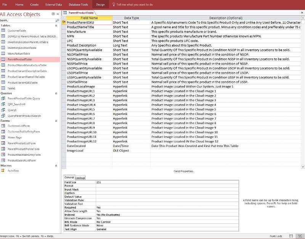Open the Home Page form
The image size is (305, 239).
[x=16, y=137]
